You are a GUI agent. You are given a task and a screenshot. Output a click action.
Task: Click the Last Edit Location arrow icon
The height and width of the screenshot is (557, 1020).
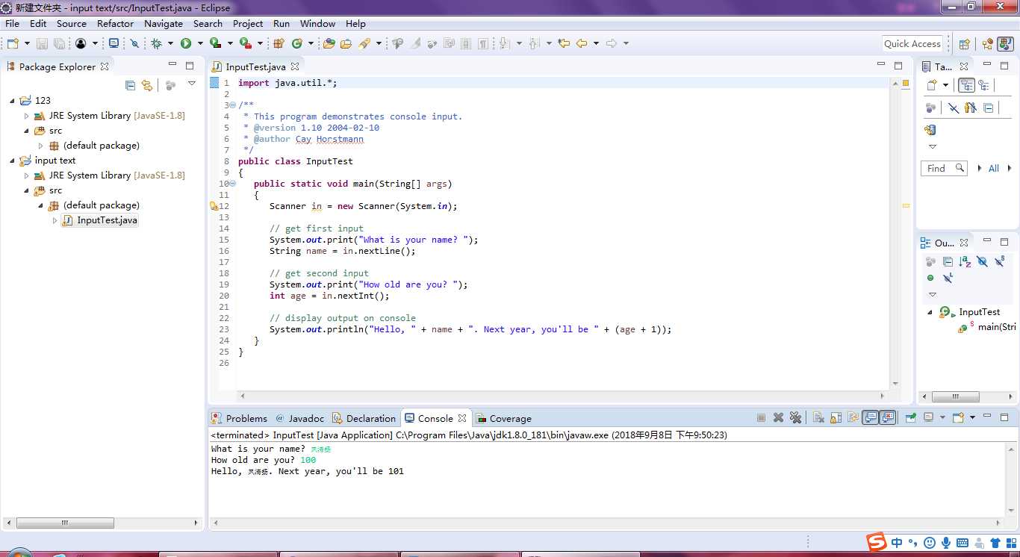pyautogui.click(x=564, y=43)
